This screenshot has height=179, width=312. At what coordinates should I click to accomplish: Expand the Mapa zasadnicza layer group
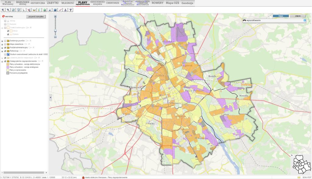click(x=2, y=44)
